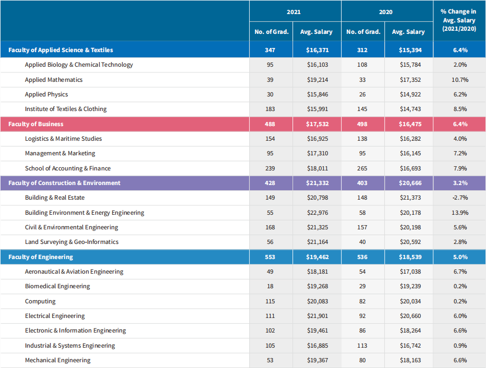Image resolution: width=486 pixels, height=368 pixels.
Task: Select the Institute of Textiles & Clothing label
Action: click(66, 109)
